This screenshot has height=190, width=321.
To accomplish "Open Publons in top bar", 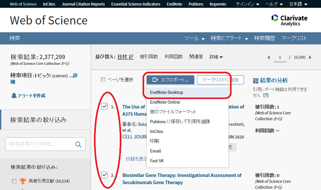I will point(196,4).
